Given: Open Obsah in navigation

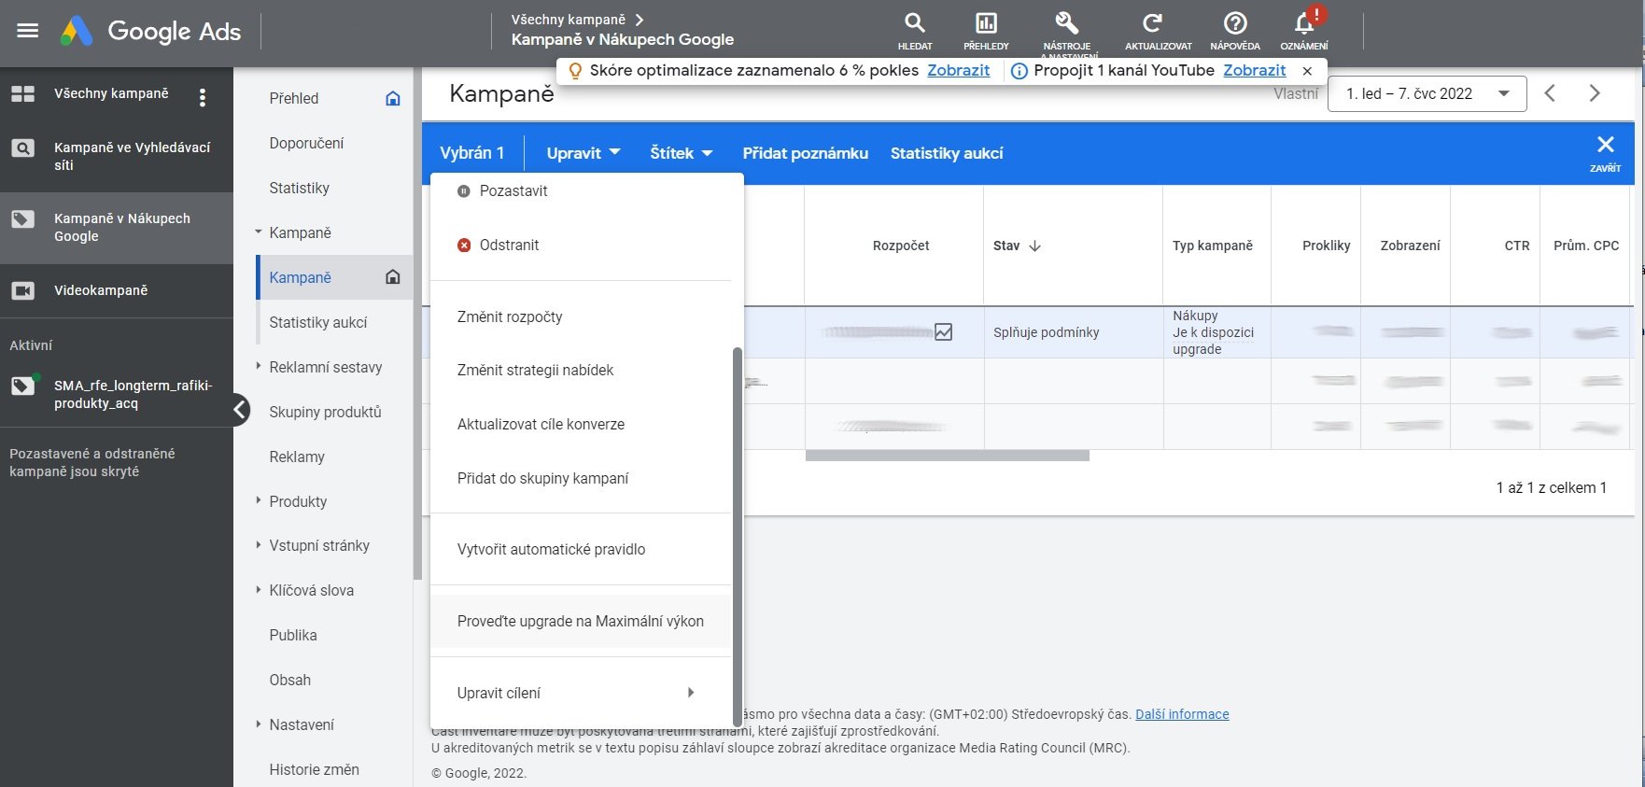Looking at the screenshot, I should pyautogui.click(x=290, y=680).
